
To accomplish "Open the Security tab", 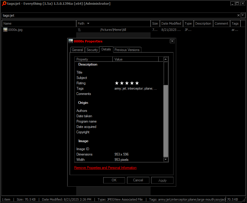I will [x=92, y=50].
